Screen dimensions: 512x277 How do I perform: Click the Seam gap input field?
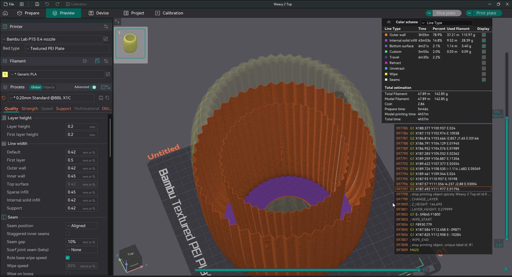pos(82,242)
